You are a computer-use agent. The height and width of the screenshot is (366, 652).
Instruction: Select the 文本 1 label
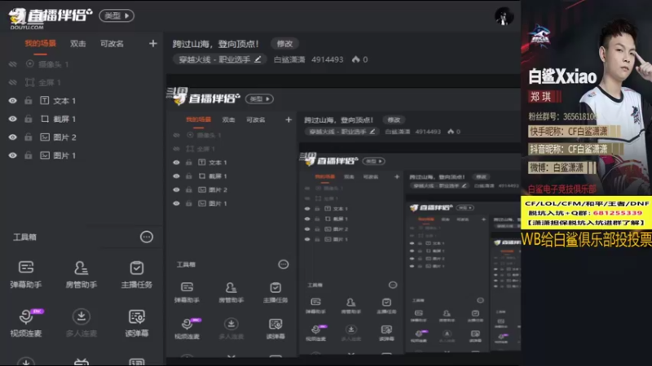tap(64, 101)
